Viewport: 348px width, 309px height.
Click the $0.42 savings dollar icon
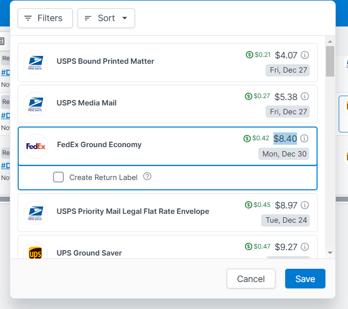pos(247,138)
